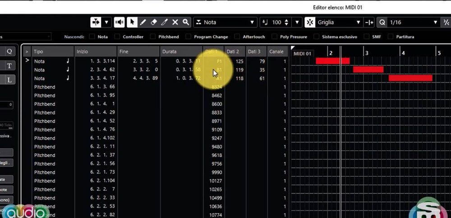
Task: Click the Inizio column header
Action: 96,52
